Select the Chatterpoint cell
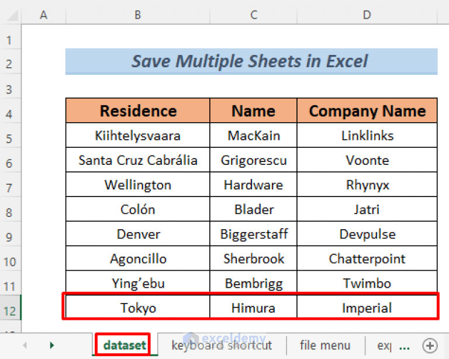This screenshot has height=359, width=449. tap(367, 258)
